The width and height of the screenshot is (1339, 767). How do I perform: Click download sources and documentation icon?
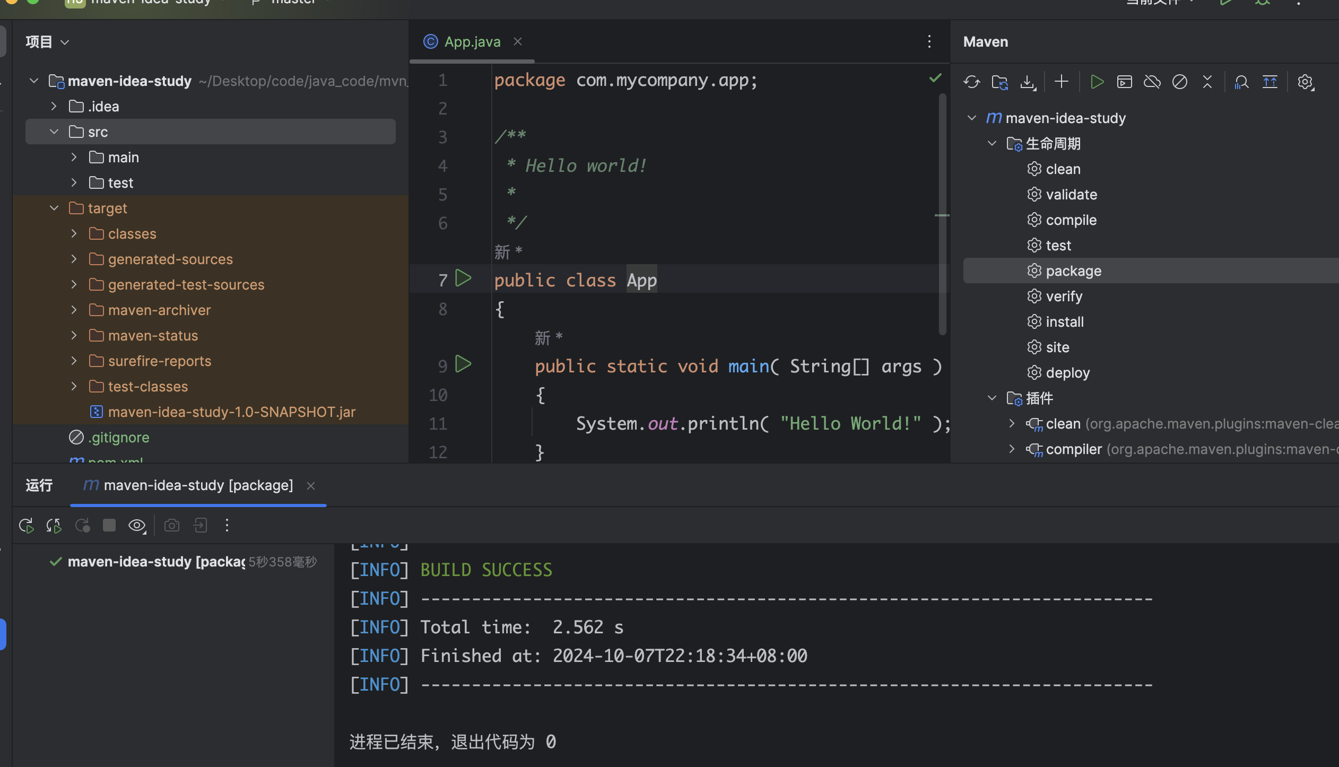pos(1028,82)
